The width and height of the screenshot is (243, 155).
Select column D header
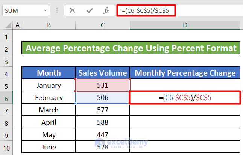click(x=185, y=25)
